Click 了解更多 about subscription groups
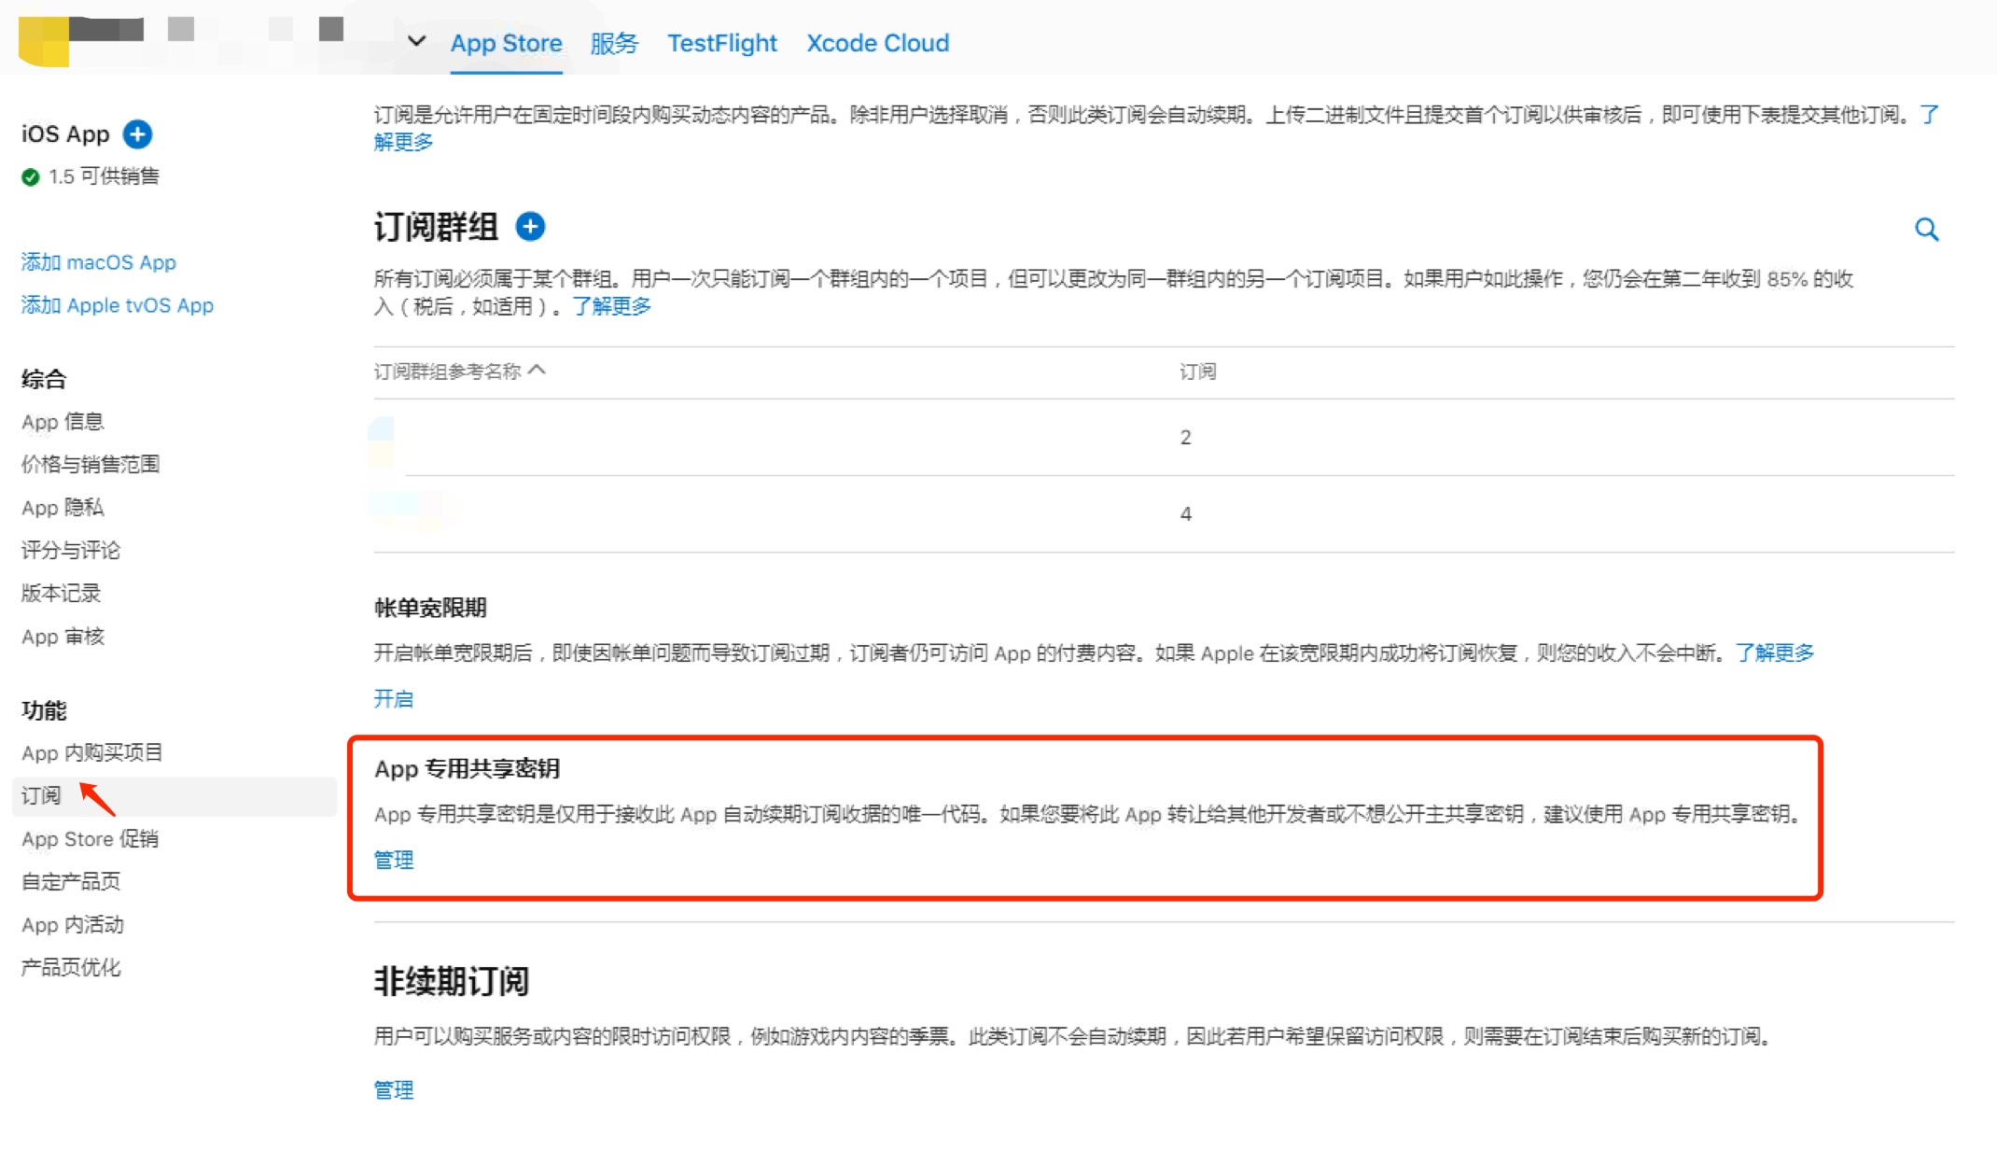This screenshot has width=1997, height=1150. (611, 305)
